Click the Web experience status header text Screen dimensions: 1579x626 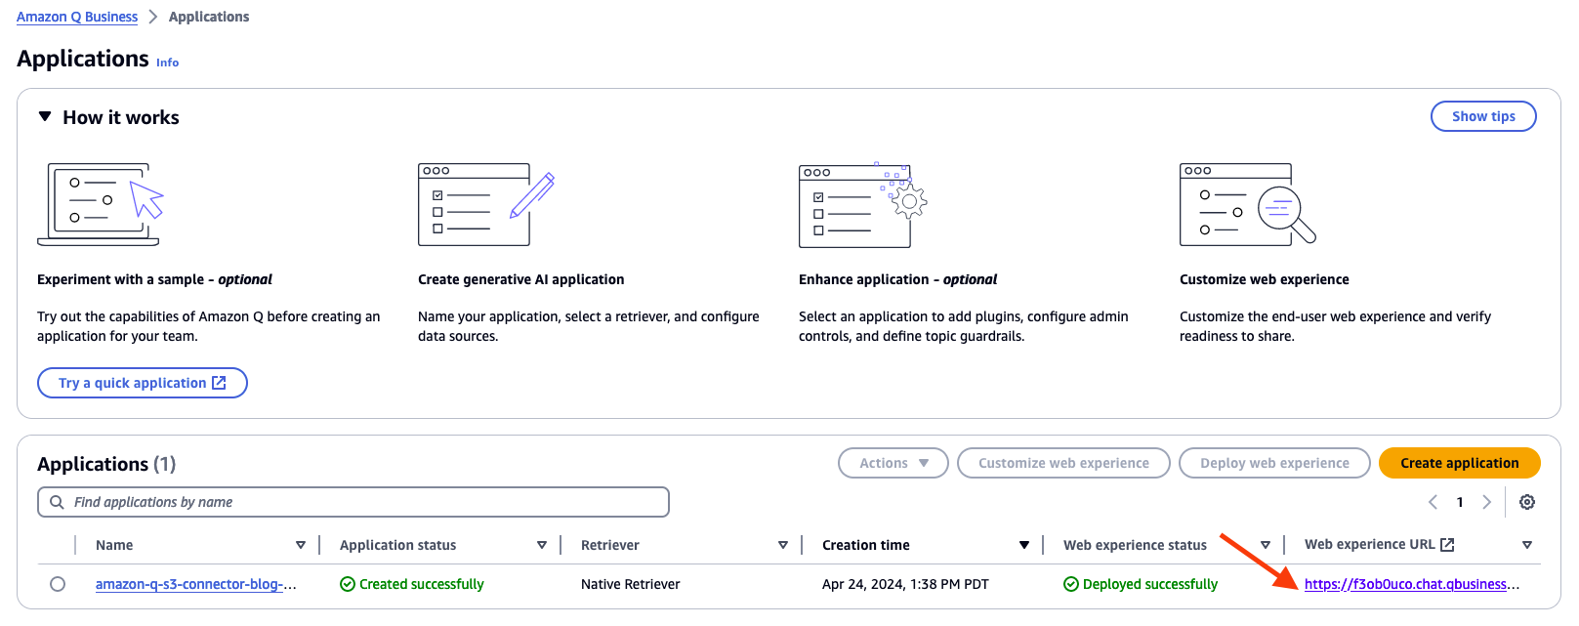tap(1135, 545)
